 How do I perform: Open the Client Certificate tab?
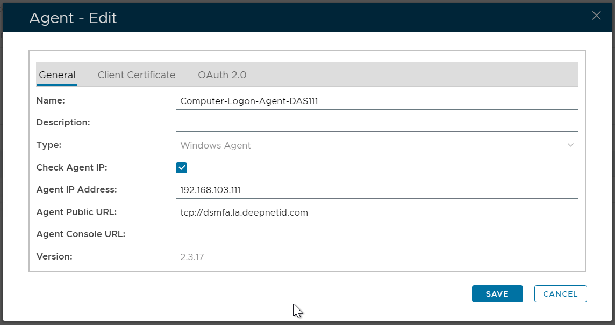tap(137, 75)
